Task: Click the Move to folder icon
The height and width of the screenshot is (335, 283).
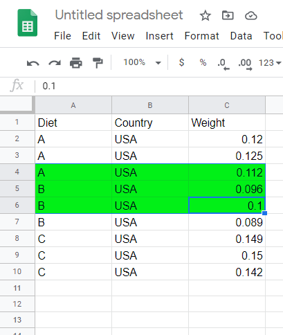Action: [x=228, y=15]
